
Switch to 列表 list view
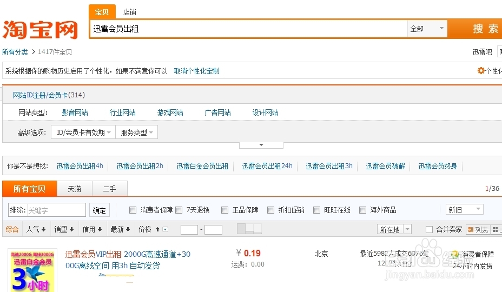point(478,230)
